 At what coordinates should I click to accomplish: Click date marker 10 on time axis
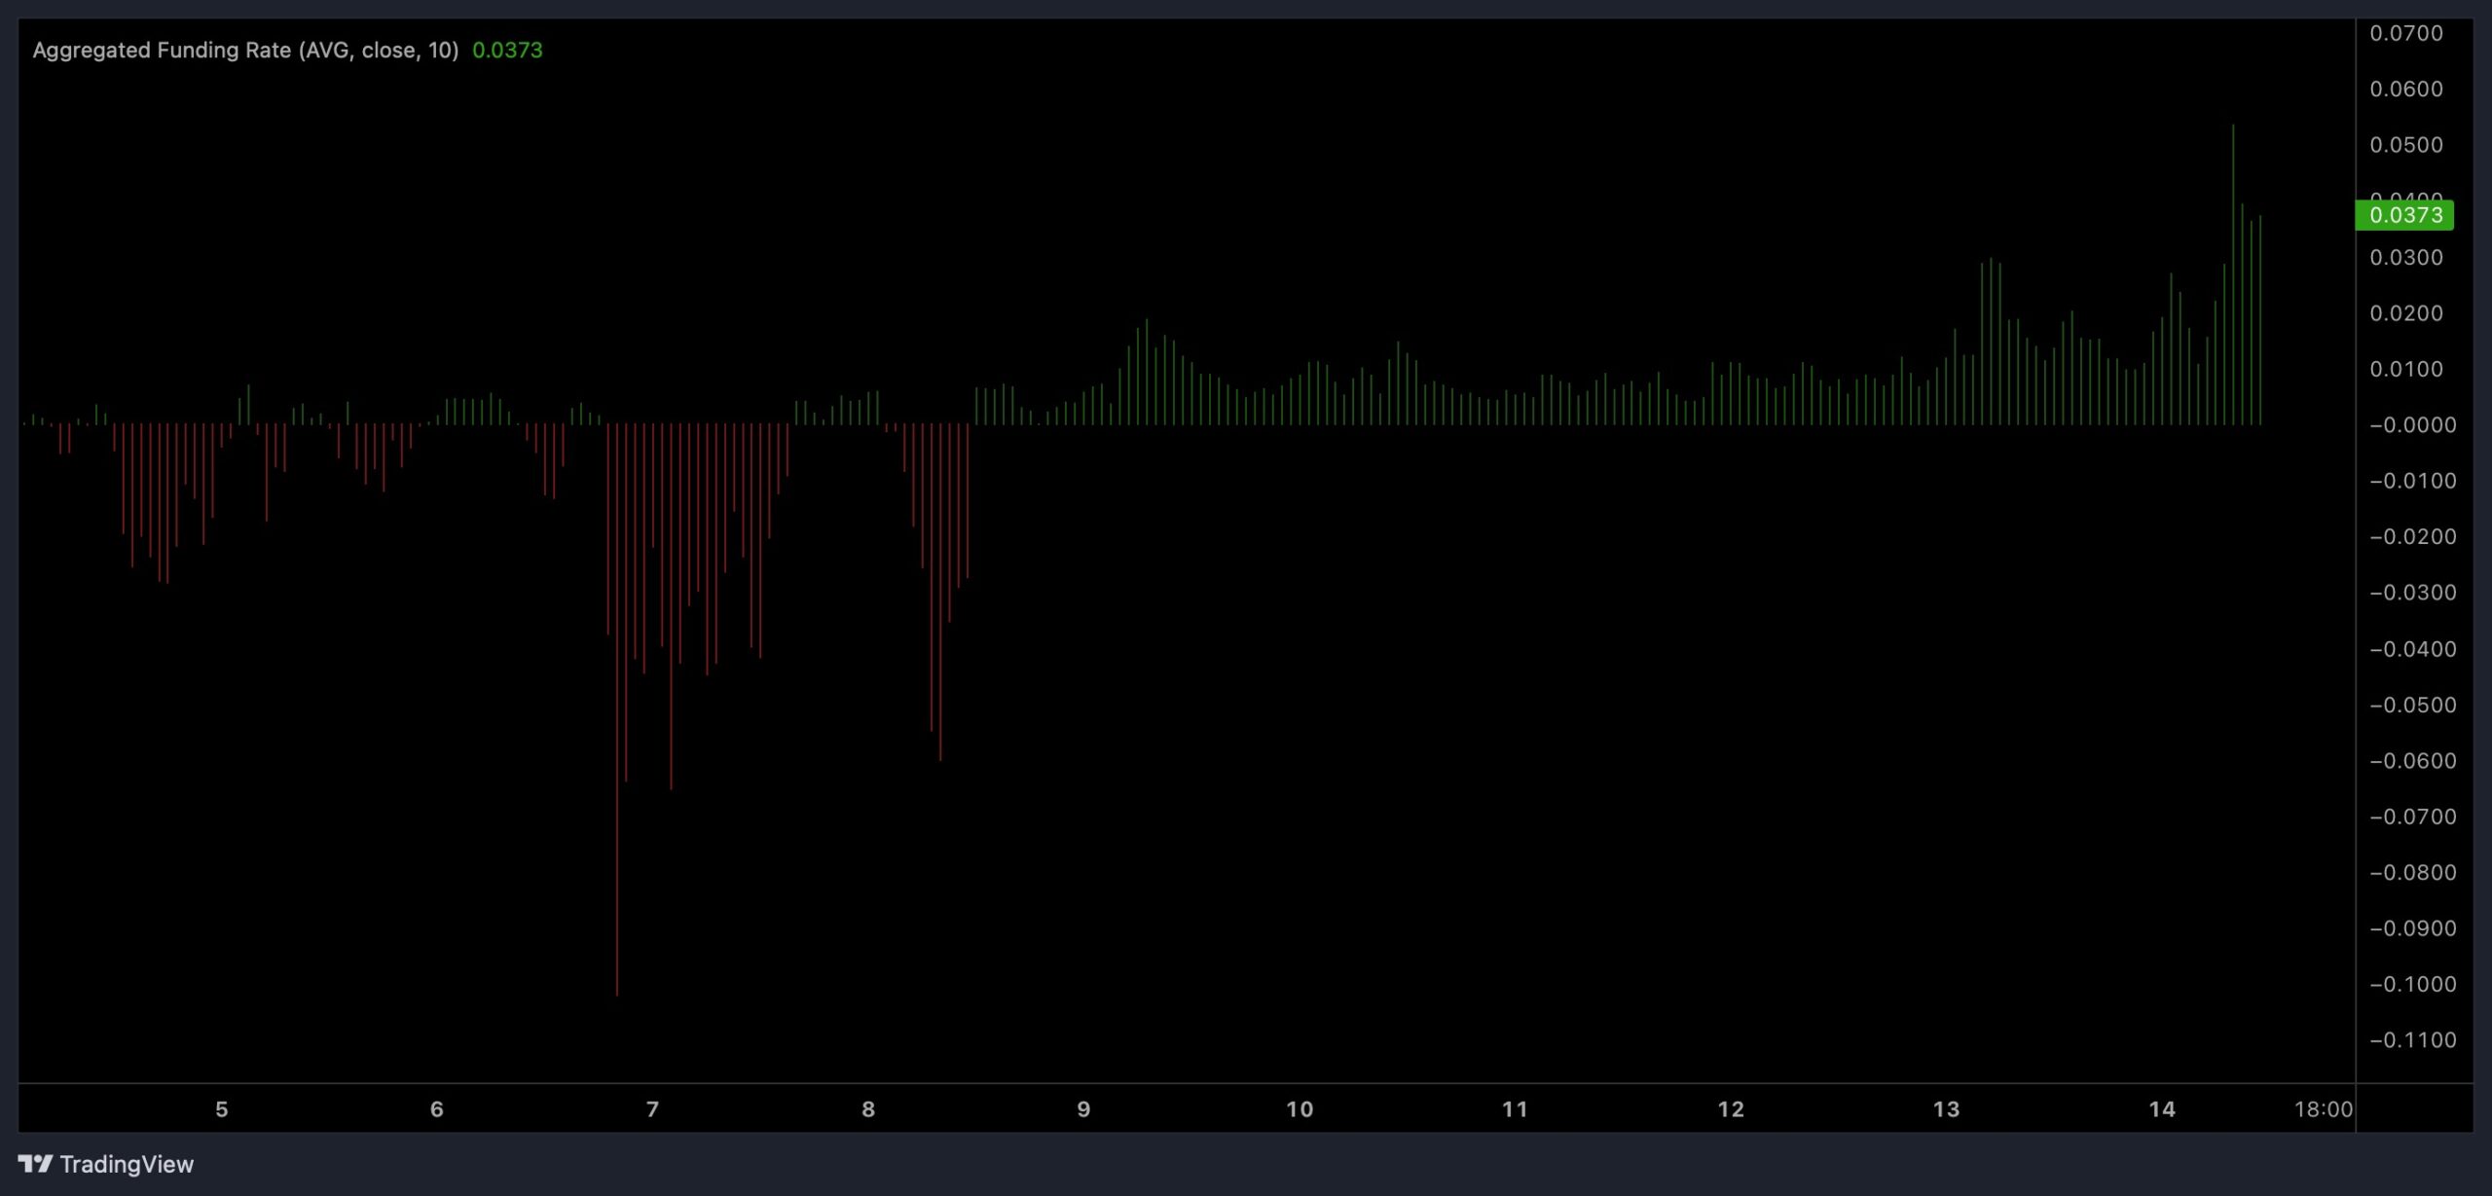click(1300, 1109)
